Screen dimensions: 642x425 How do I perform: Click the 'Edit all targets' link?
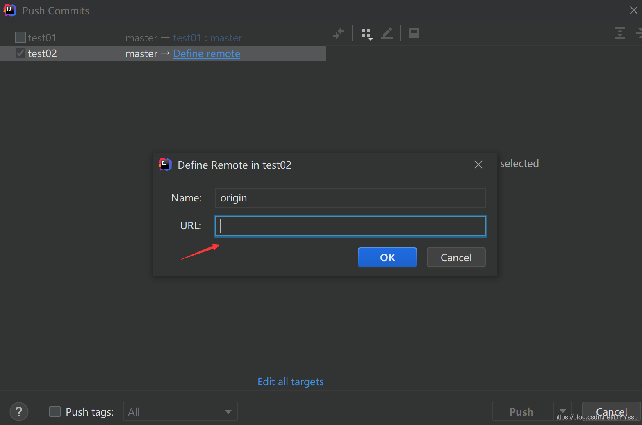click(290, 382)
